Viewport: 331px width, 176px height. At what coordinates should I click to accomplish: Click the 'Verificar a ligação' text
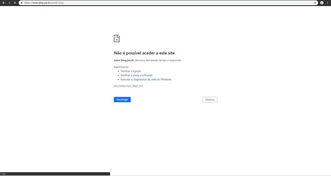point(131,71)
